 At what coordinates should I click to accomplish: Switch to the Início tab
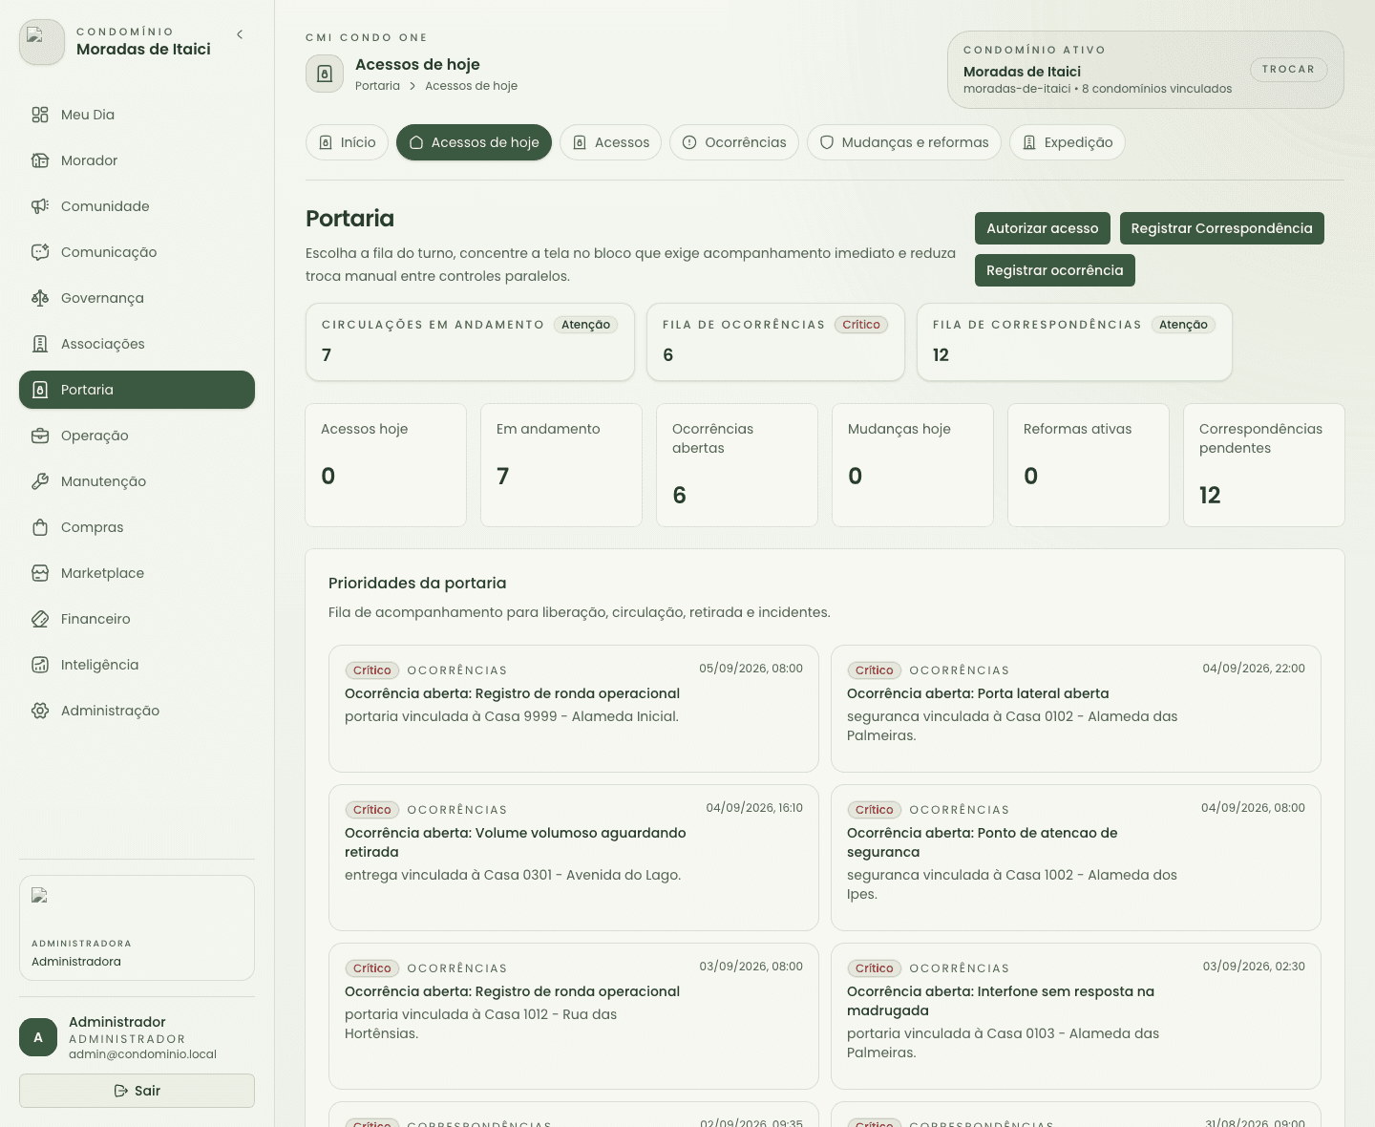[348, 142]
